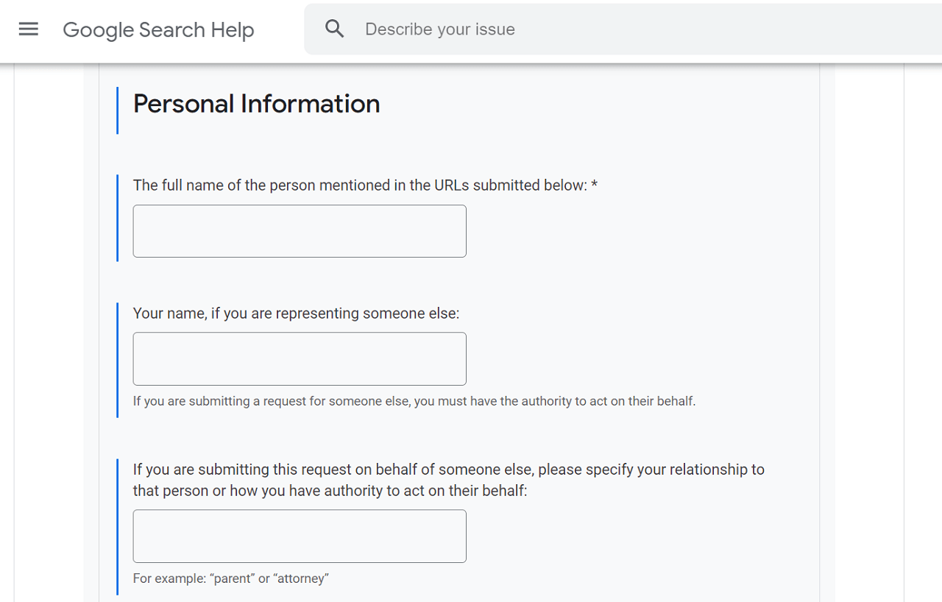The image size is (942, 602).
Task: Click the magnifying glass search icon
Action: click(x=335, y=29)
